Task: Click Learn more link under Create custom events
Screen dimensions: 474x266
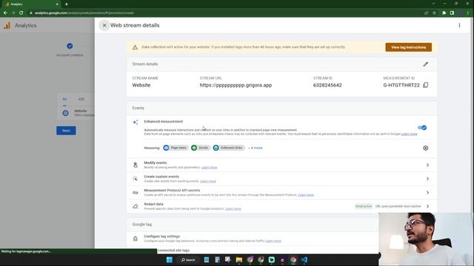Action: pyautogui.click(x=208, y=181)
